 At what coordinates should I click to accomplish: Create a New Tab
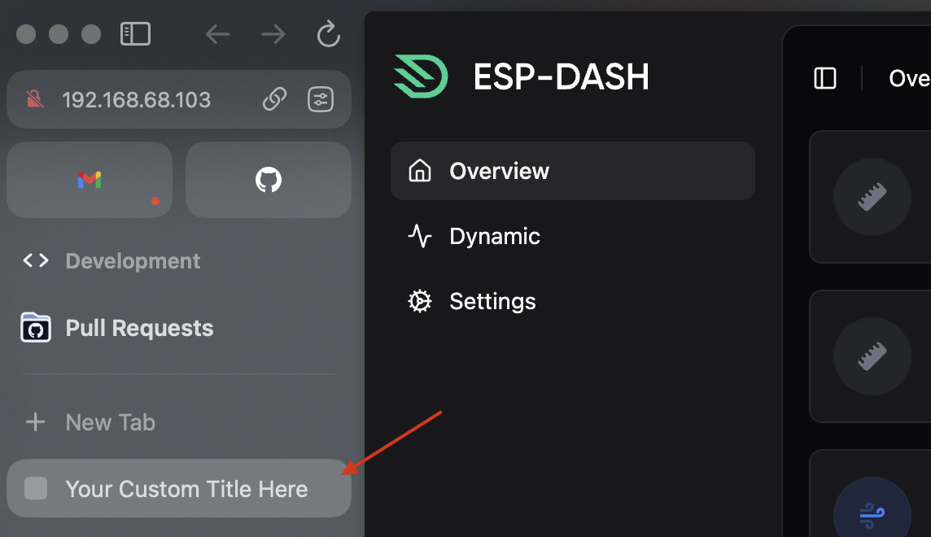[x=90, y=422]
